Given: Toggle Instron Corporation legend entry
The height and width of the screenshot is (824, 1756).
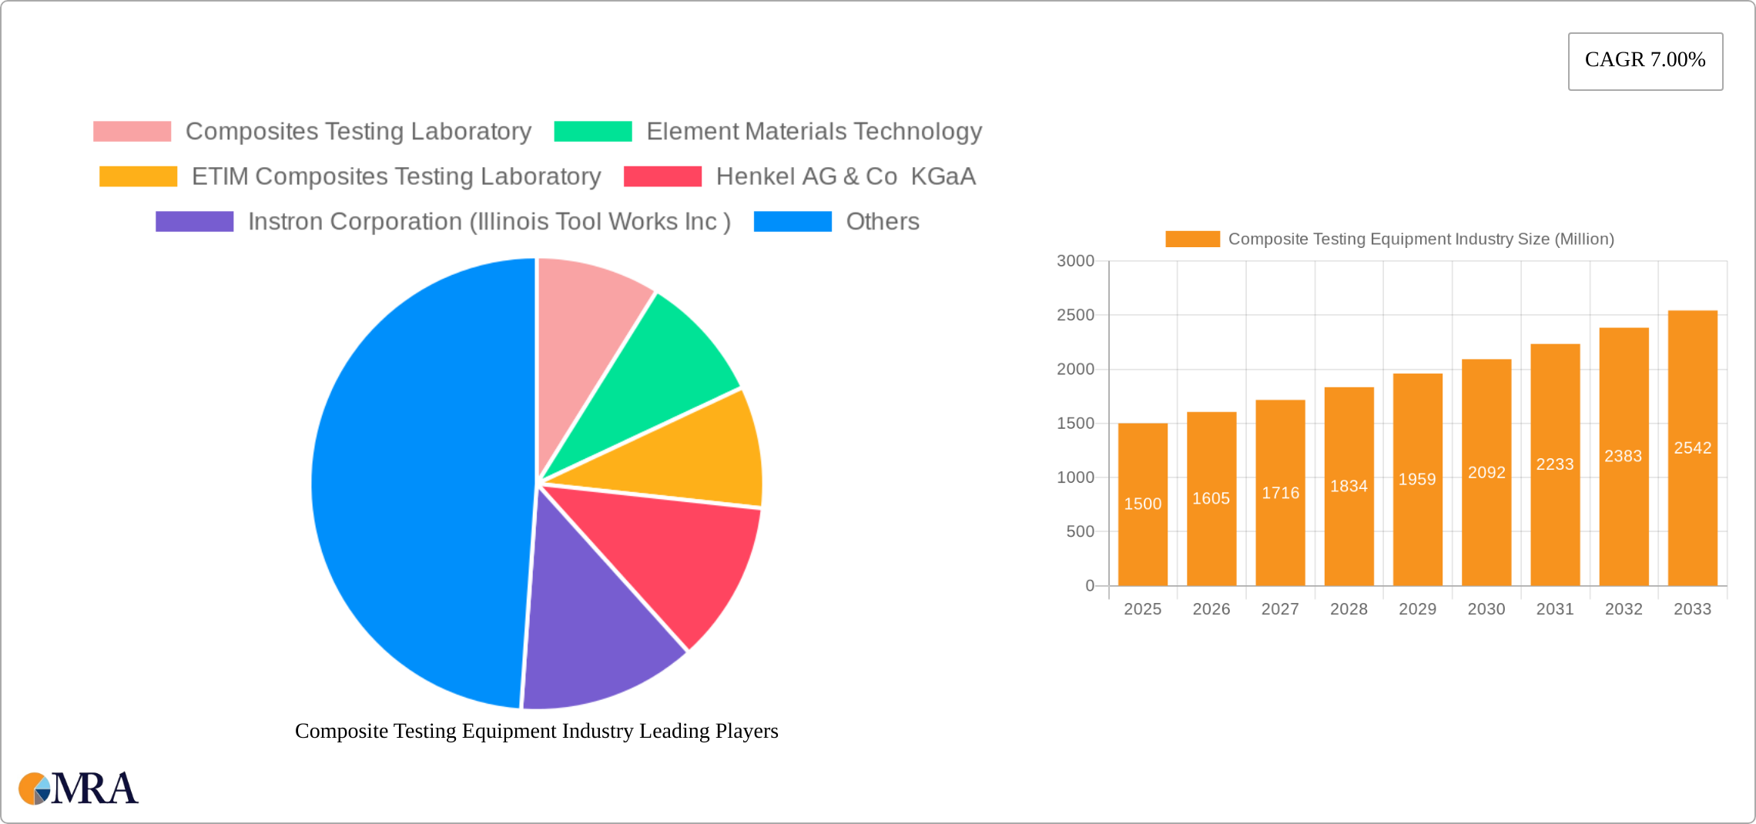Looking at the screenshot, I should [194, 222].
